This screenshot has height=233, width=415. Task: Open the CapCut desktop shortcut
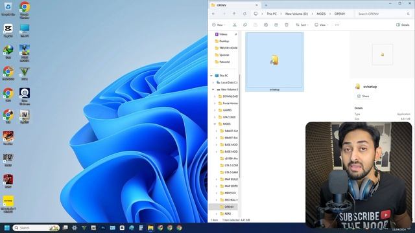[x=8, y=30]
